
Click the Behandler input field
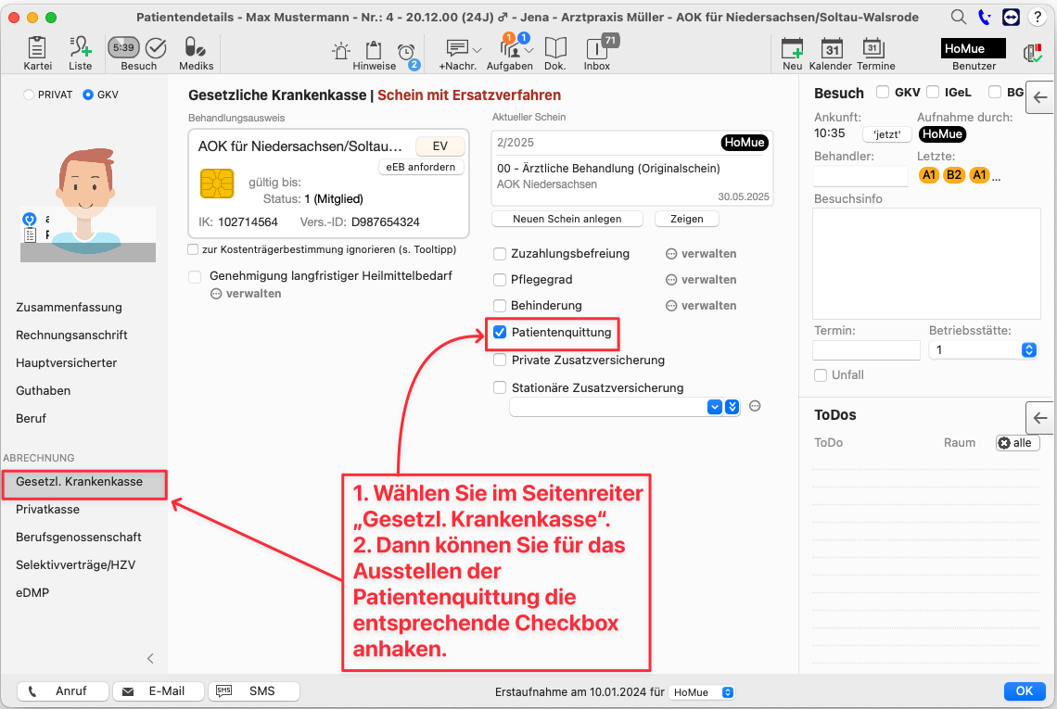(860, 176)
